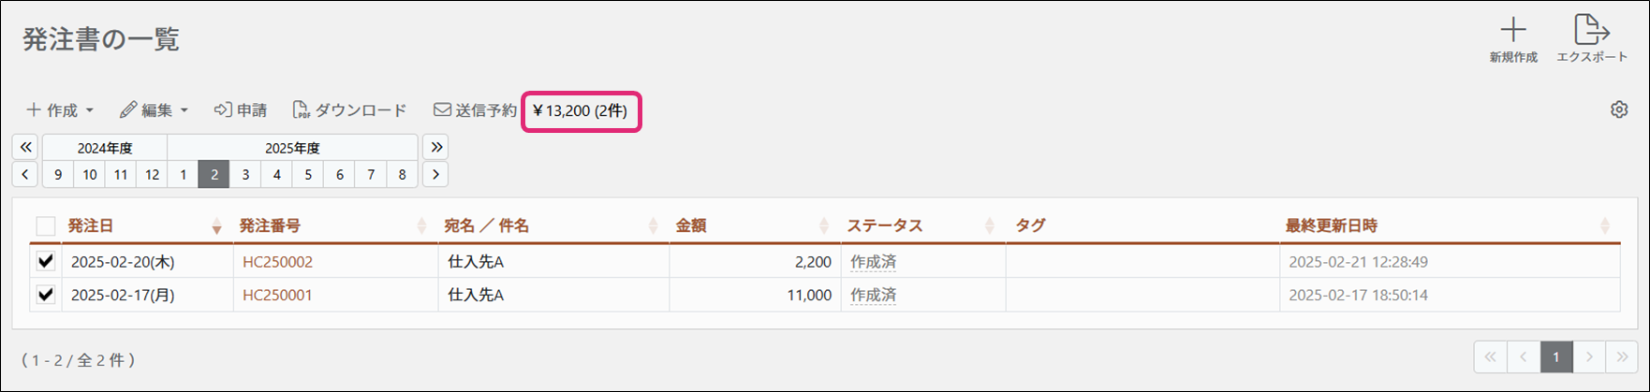
Task: Download PDF via ダウンロード button
Action: (x=350, y=110)
